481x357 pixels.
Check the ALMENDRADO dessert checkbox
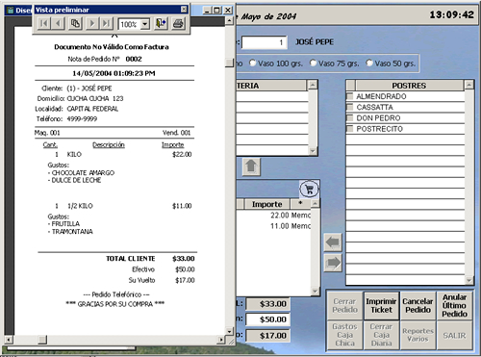(x=350, y=96)
